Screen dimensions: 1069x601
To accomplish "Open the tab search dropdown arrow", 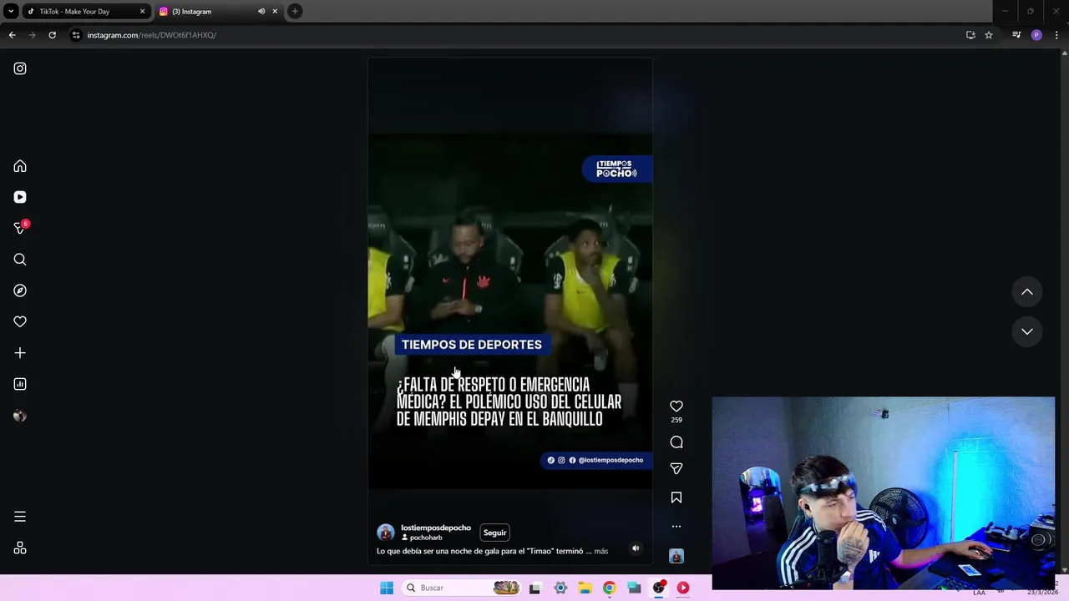I will (10, 12).
